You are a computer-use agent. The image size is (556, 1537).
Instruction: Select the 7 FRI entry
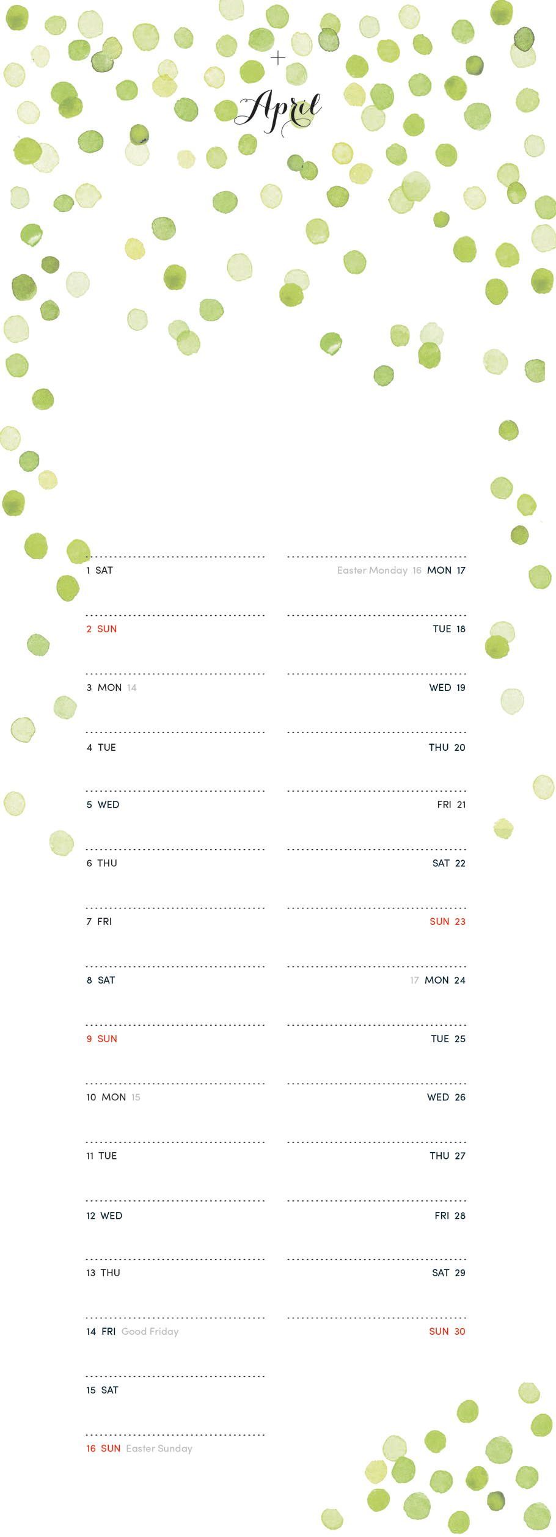99,922
